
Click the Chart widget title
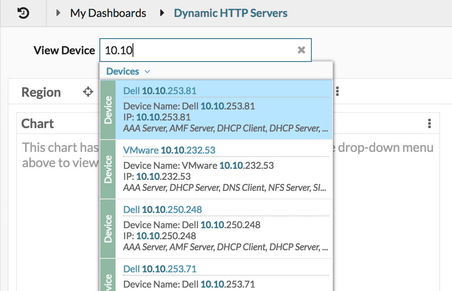pos(37,123)
